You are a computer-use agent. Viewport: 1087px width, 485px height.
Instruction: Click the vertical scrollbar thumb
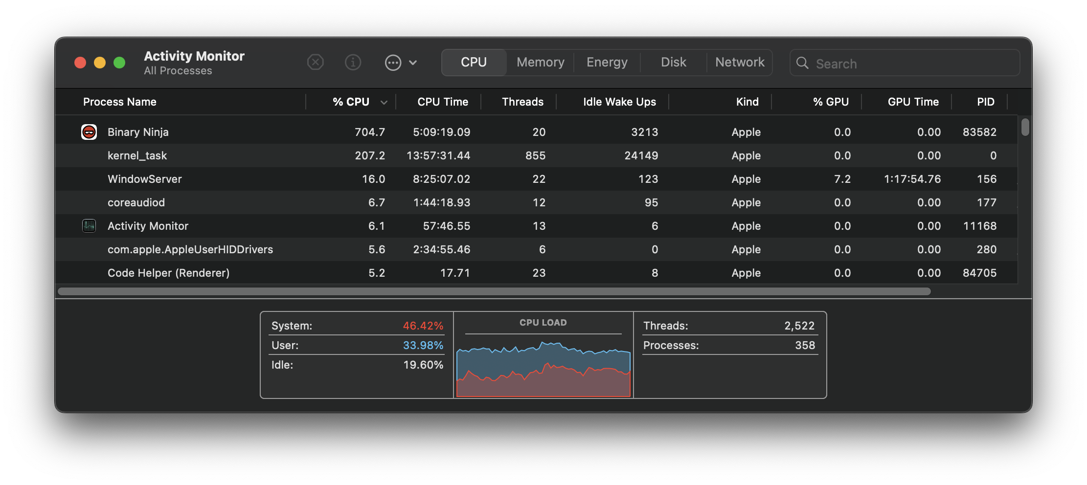click(x=1025, y=127)
